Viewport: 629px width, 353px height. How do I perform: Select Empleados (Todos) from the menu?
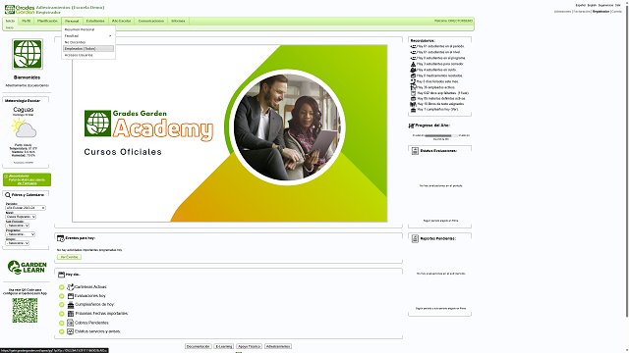coord(88,48)
